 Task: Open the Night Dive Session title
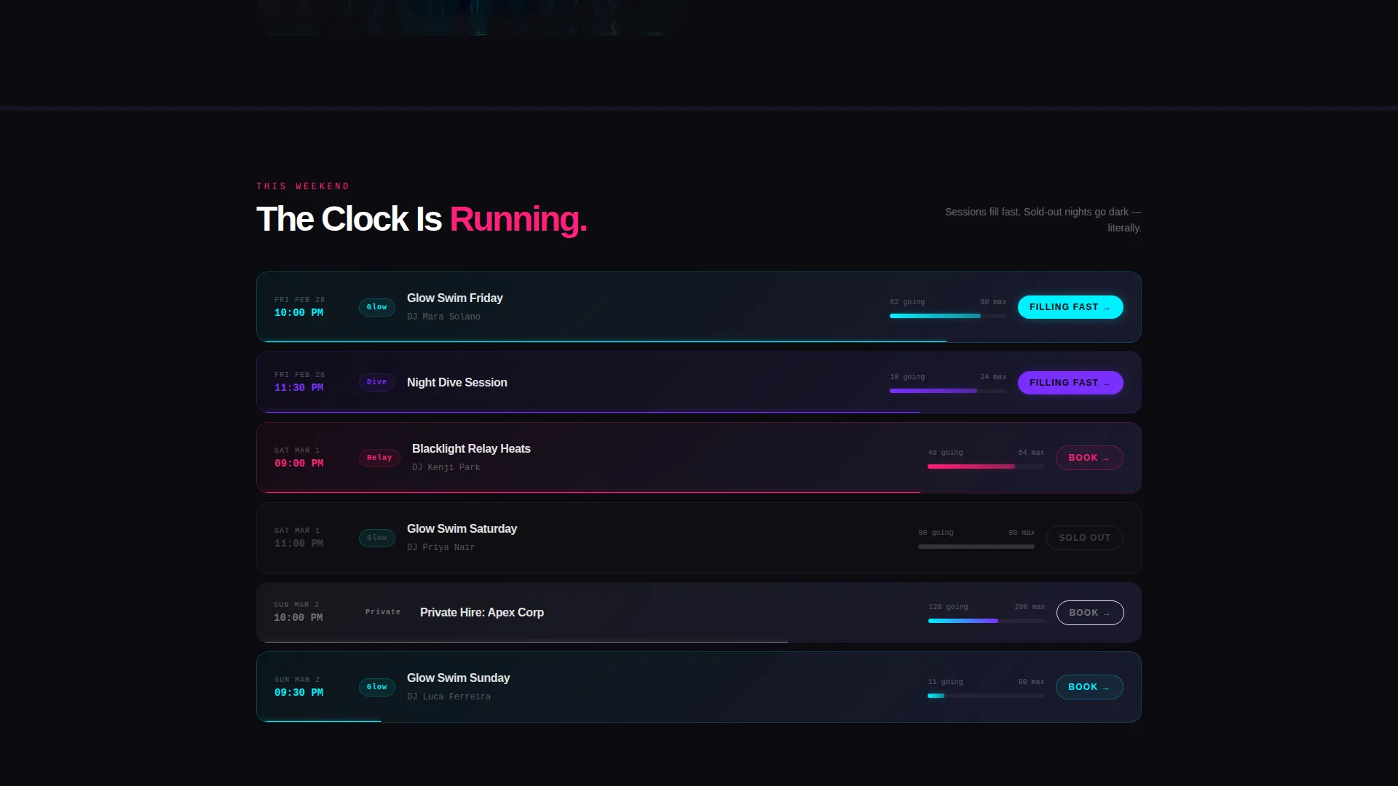point(457,383)
